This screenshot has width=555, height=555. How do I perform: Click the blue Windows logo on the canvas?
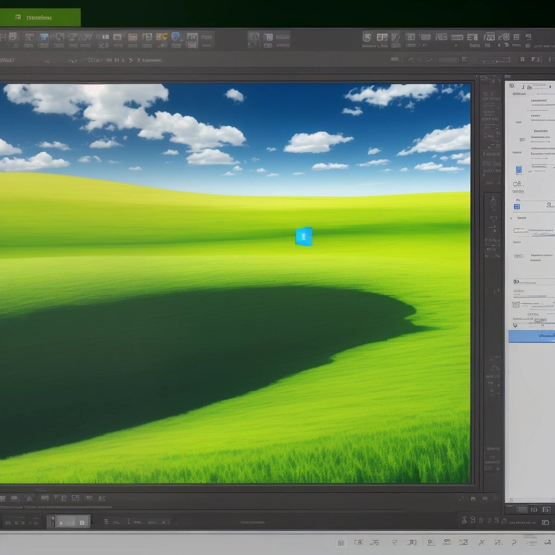tap(304, 236)
